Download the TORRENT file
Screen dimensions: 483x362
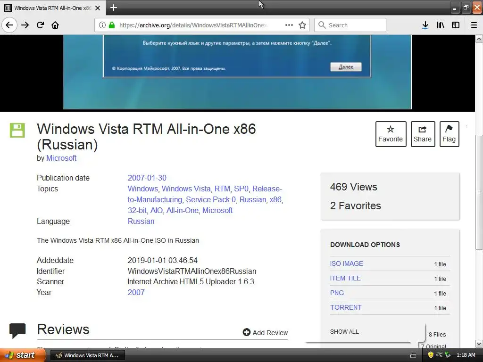coord(346,307)
